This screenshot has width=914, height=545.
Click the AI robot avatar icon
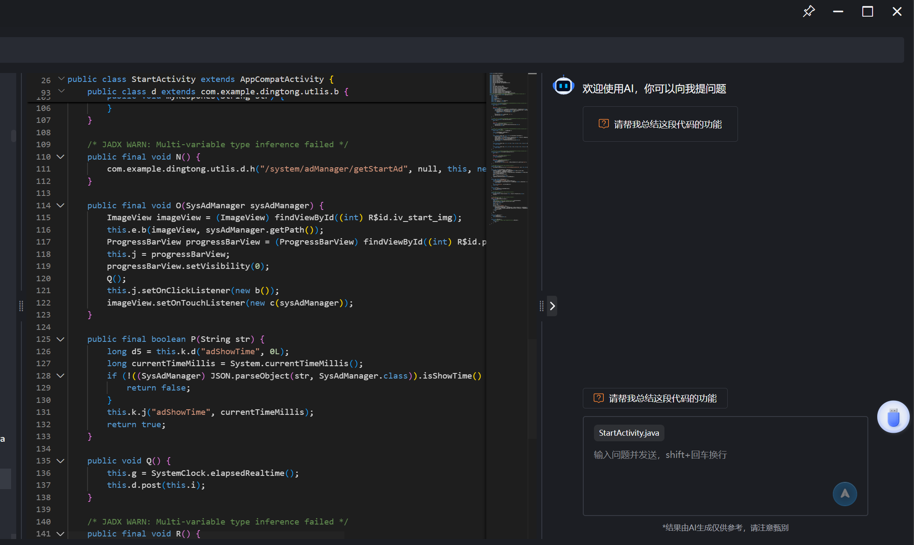[563, 86]
